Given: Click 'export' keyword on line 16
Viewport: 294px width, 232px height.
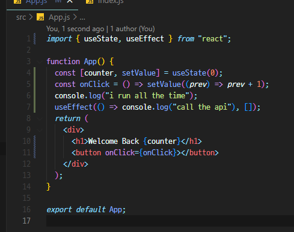Looking at the screenshot, I should (x=59, y=210).
